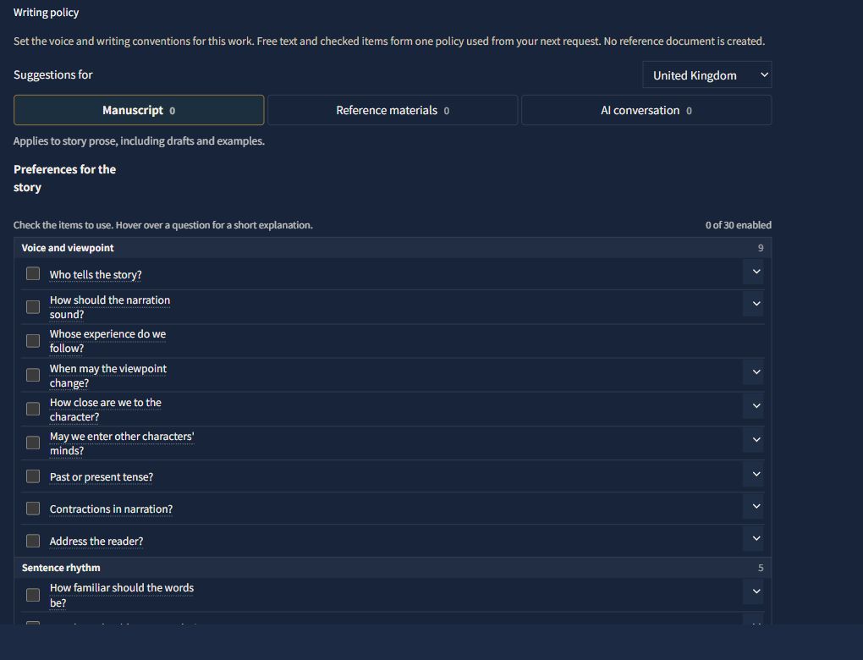863x660 pixels.
Task: Switch to the Reference materials tab
Action: click(393, 110)
